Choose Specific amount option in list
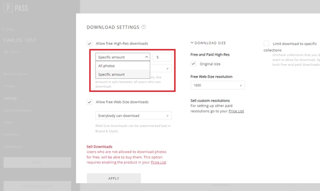The image size is (320, 191). pos(123,75)
